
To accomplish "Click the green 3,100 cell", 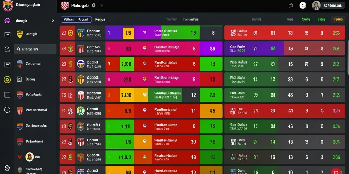I will 127,64.
